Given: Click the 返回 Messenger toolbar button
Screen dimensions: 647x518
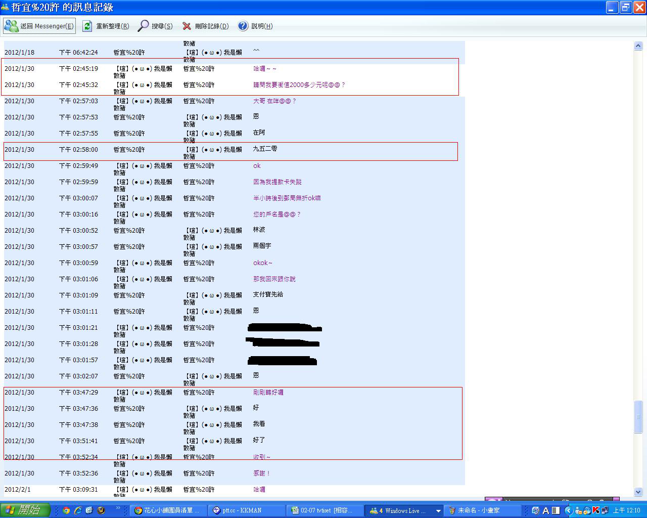Looking at the screenshot, I should click(x=39, y=26).
